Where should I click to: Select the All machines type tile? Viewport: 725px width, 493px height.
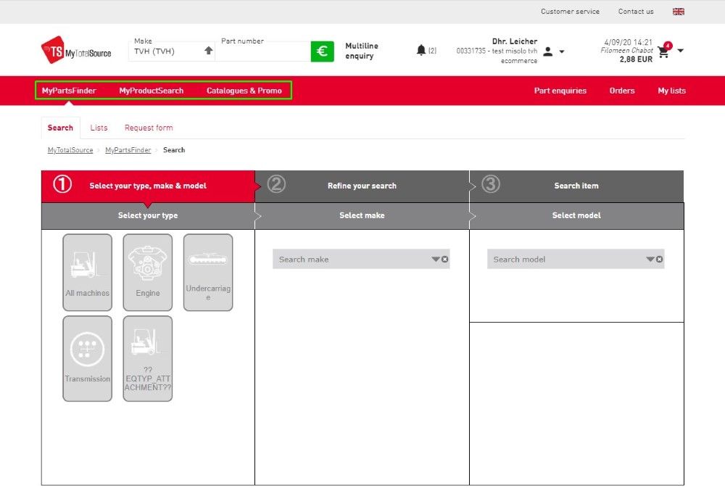88,272
